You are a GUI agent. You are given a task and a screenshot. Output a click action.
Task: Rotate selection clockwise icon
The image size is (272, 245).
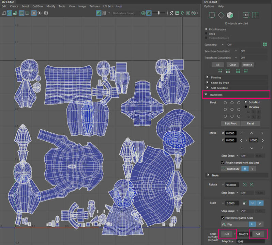coord(252,184)
